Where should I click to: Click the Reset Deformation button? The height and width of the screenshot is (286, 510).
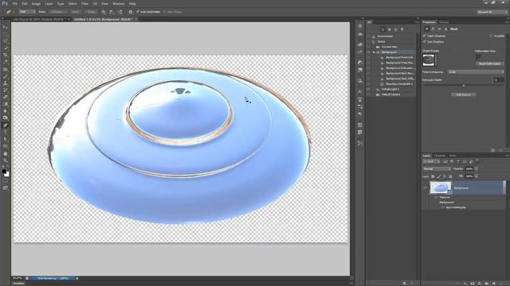(x=490, y=64)
